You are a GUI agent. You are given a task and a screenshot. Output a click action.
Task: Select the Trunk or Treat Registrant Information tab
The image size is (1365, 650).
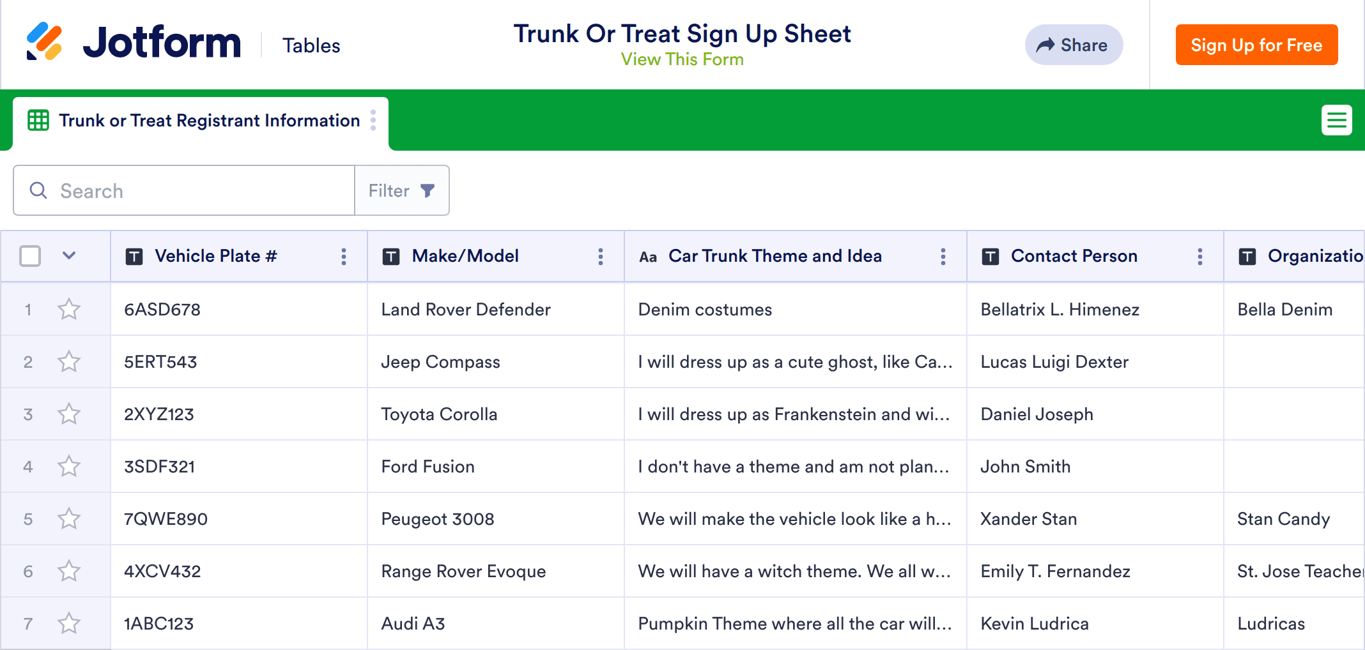208,121
